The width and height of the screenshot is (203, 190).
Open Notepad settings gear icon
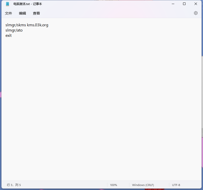(x=196, y=13)
